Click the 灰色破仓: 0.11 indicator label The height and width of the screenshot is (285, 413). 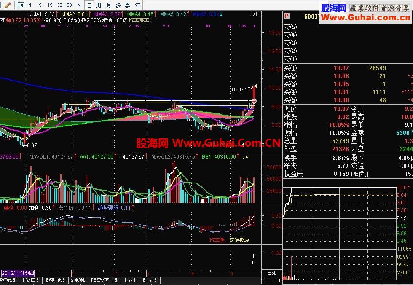(75, 208)
